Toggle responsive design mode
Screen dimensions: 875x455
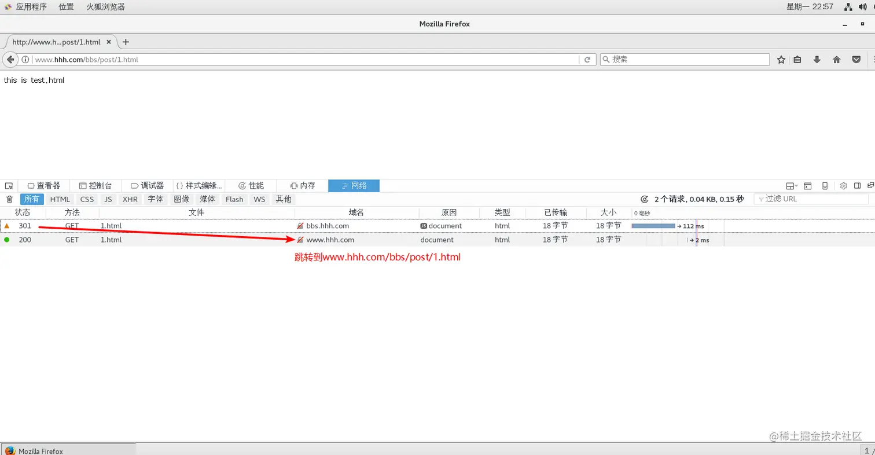click(x=825, y=186)
